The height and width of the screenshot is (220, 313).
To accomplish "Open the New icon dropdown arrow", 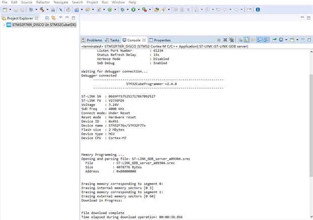I will [x=10, y=10].
